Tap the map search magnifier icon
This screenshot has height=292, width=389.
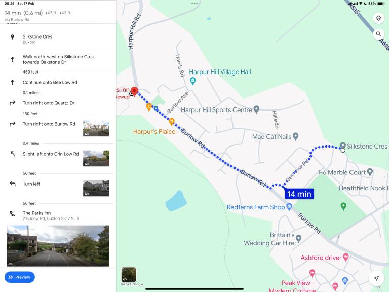(378, 34)
